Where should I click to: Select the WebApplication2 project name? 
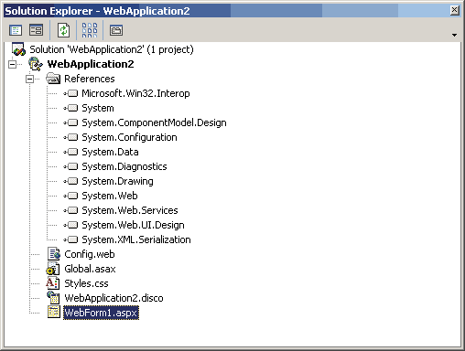(x=91, y=64)
